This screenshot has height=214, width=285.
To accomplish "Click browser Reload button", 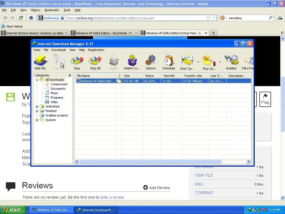I will pos(21,18).
